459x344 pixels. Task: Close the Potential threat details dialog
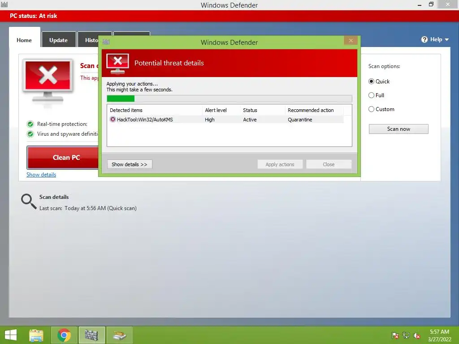(x=351, y=41)
